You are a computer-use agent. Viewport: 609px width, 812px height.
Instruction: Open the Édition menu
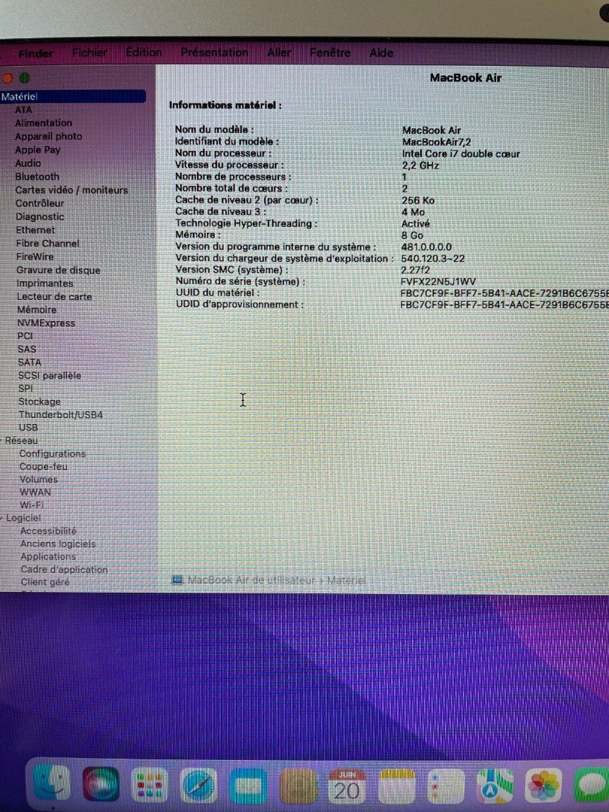[144, 53]
